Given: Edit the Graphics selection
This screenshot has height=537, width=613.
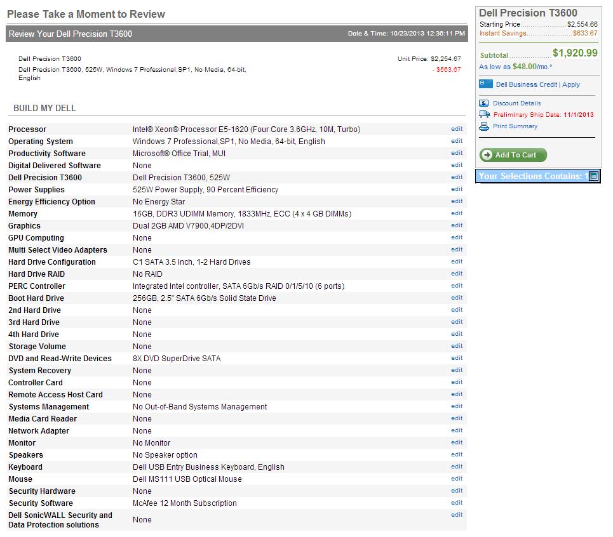Looking at the screenshot, I should (x=457, y=225).
